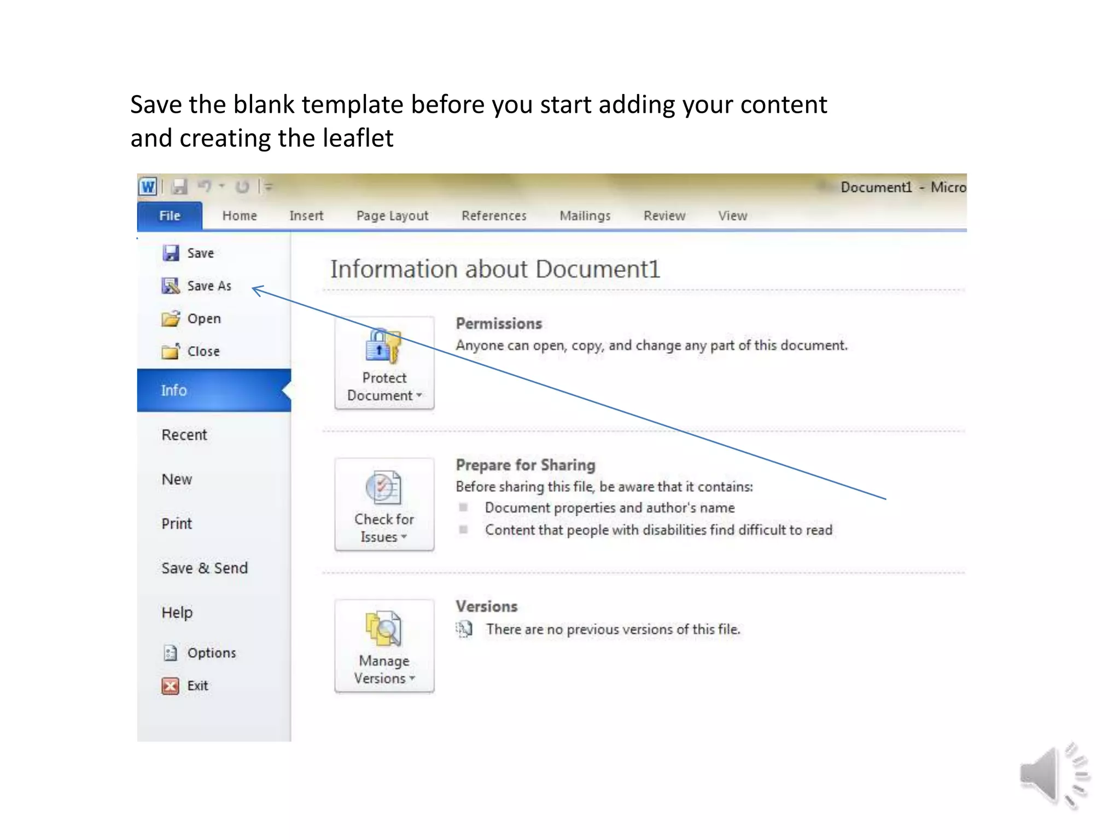
Task: Click the Options icon in sidebar
Action: point(171,652)
